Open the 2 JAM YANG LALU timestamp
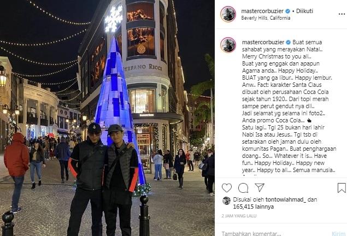Viewport: 347px width, 236px height. coord(239,216)
